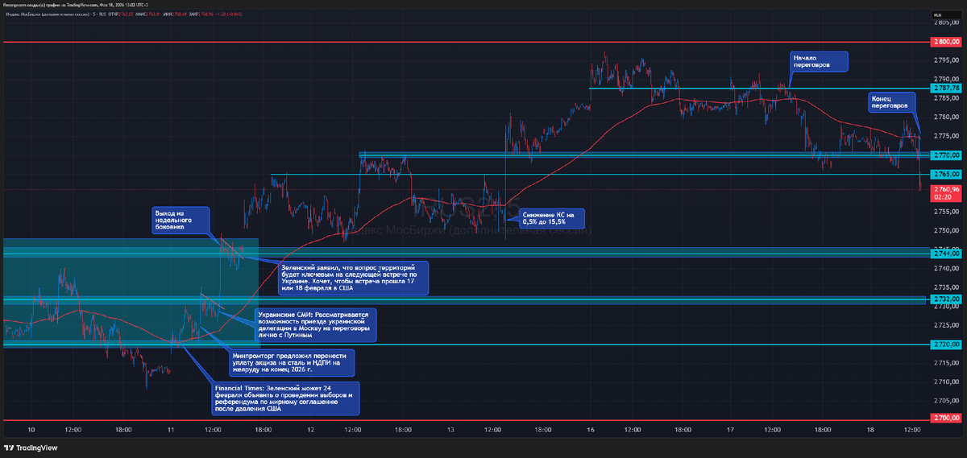Viewport: 967px width, 458px height.
Task: Click the date label 13 on time axis
Action: (451, 431)
